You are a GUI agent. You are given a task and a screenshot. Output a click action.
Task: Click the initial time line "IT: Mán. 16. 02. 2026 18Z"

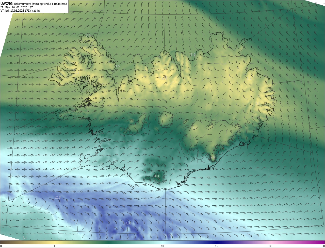[17, 7]
